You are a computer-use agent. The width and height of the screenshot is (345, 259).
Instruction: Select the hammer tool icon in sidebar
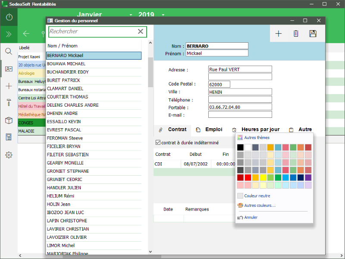(x=9, y=102)
